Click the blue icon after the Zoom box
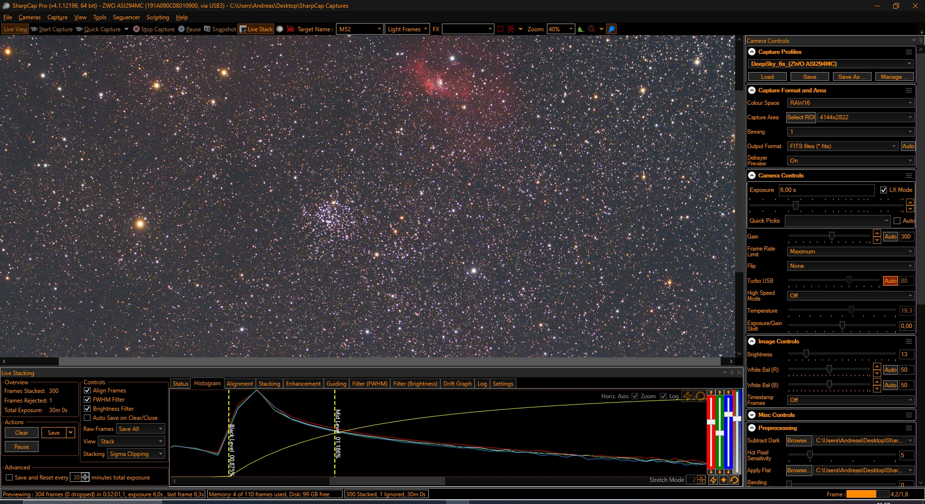The image size is (925, 504). pos(611,29)
